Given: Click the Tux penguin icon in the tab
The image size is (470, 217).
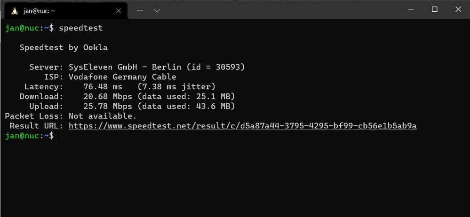Looking at the screenshot, I should [x=15, y=10].
